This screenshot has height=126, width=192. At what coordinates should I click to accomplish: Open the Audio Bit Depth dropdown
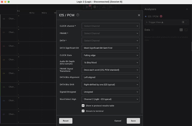(x=110, y=63)
